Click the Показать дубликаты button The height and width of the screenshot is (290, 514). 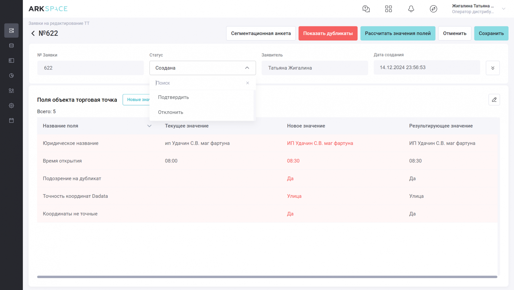(x=328, y=33)
